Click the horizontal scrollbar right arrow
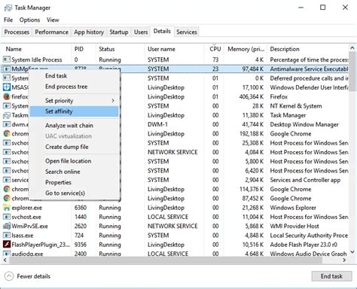The image size is (357, 289). coord(344,260)
